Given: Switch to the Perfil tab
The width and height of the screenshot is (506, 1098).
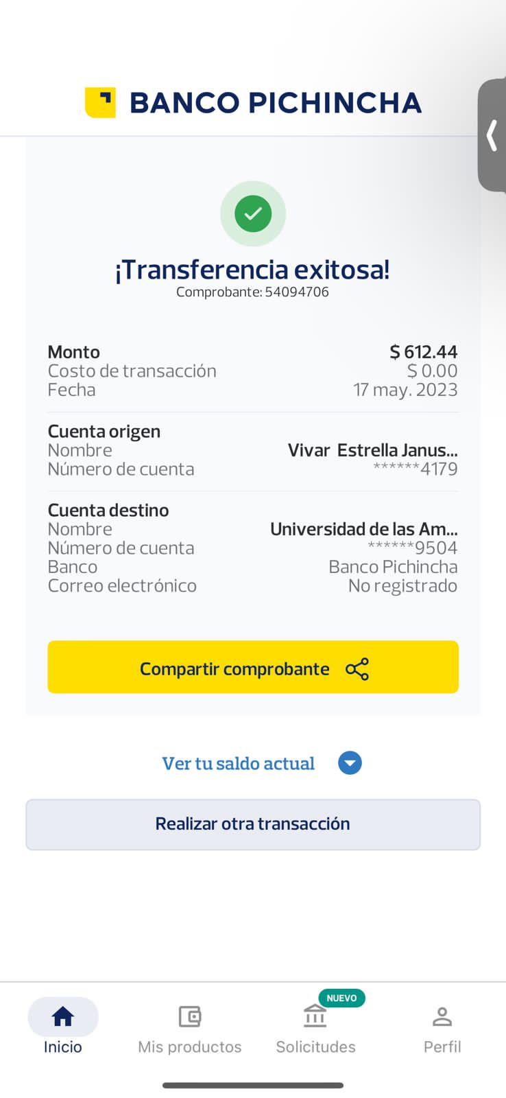Looking at the screenshot, I should pos(442,1046).
